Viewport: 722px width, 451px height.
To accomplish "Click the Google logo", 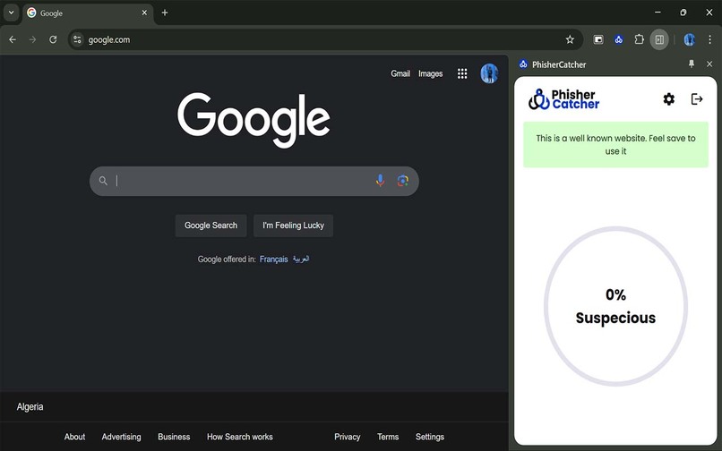I will point(254,120).
